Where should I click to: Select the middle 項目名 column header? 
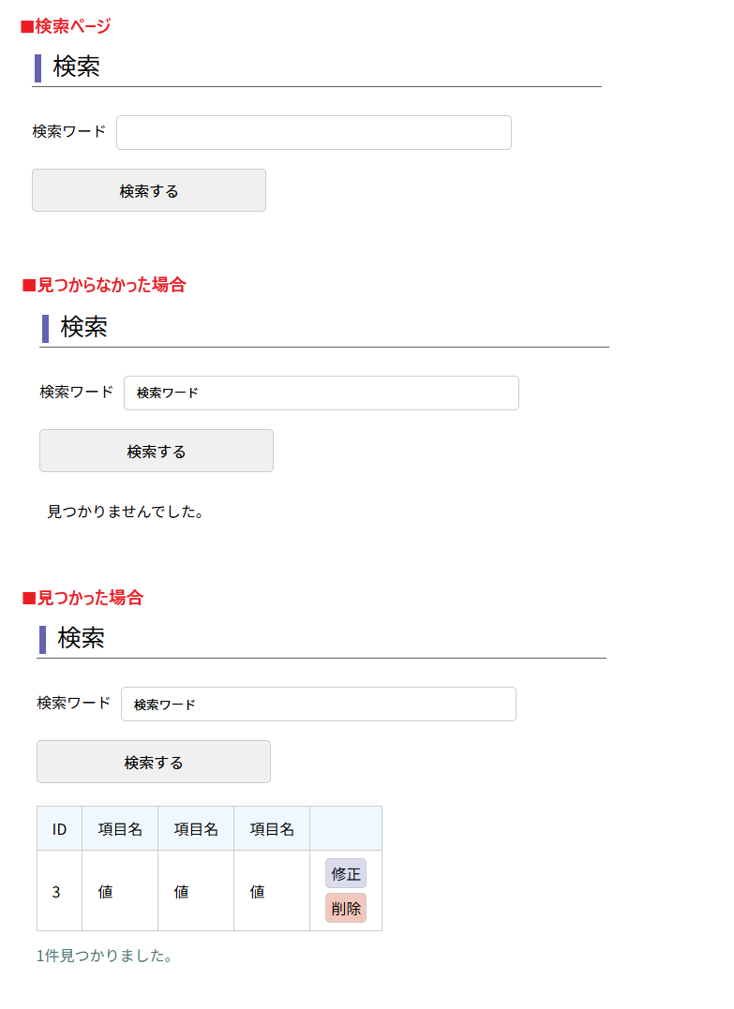(196, 829)
